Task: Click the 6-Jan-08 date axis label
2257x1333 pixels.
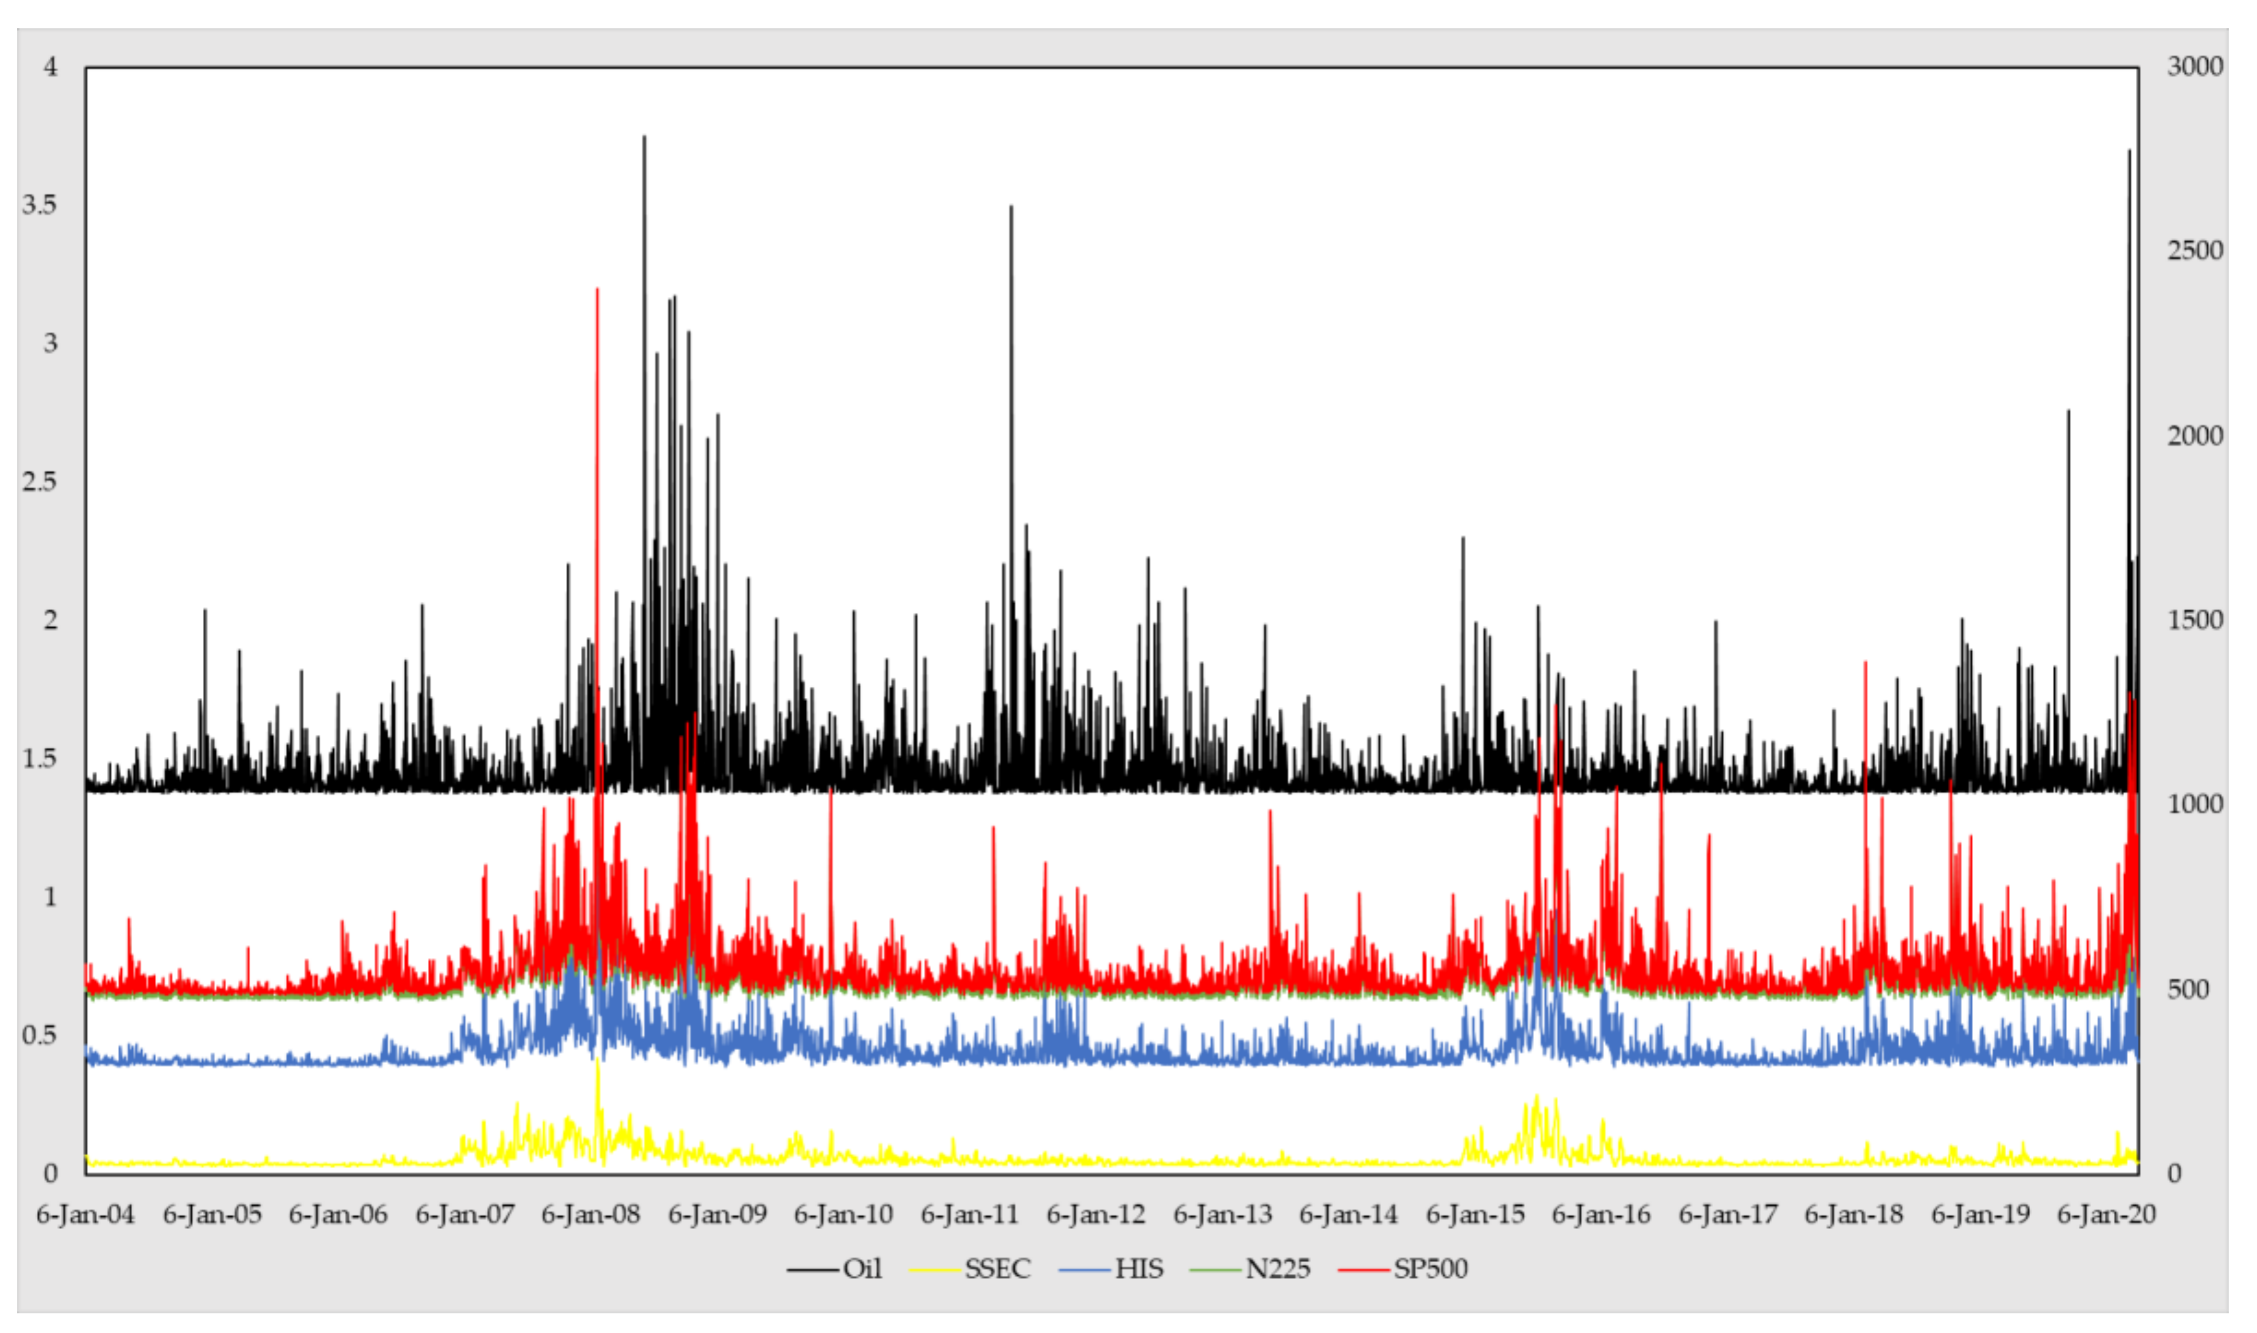Action: click(590, 1214)
